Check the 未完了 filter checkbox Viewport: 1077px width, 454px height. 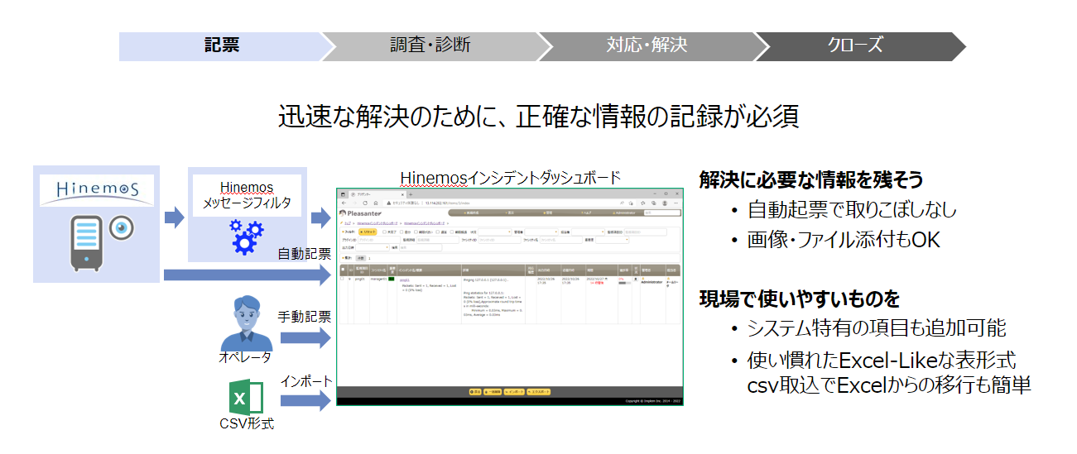[x=384, y=232]
